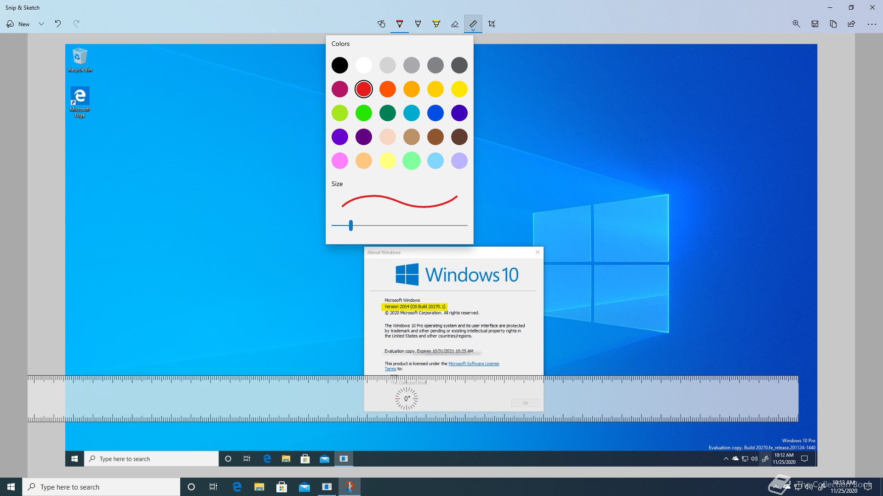Screen dimensions: 883x496
Task: Adjust the pen Size slider handle
Action: tap(351, 225)
